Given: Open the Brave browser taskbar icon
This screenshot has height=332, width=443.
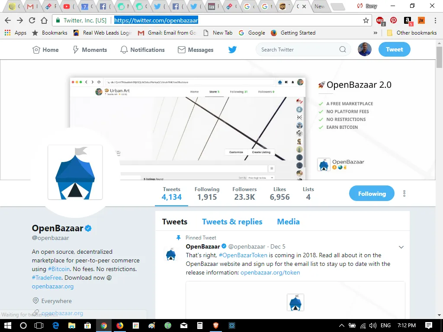Looking at the screenshot, I should click(216, 326).
